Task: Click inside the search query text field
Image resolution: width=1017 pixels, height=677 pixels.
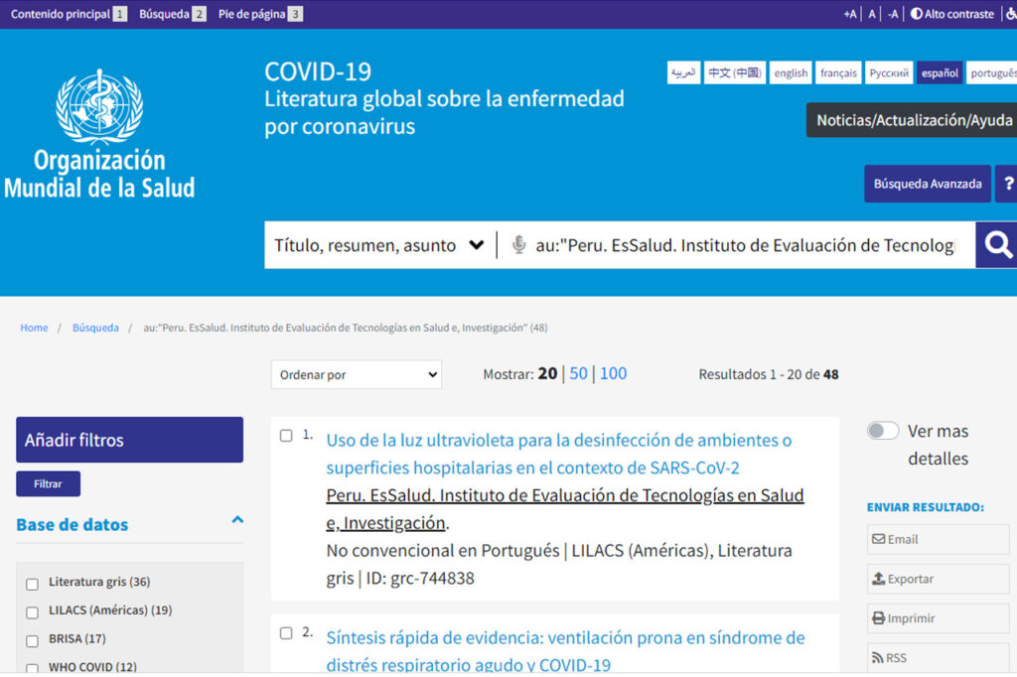Action: [745, 245]
